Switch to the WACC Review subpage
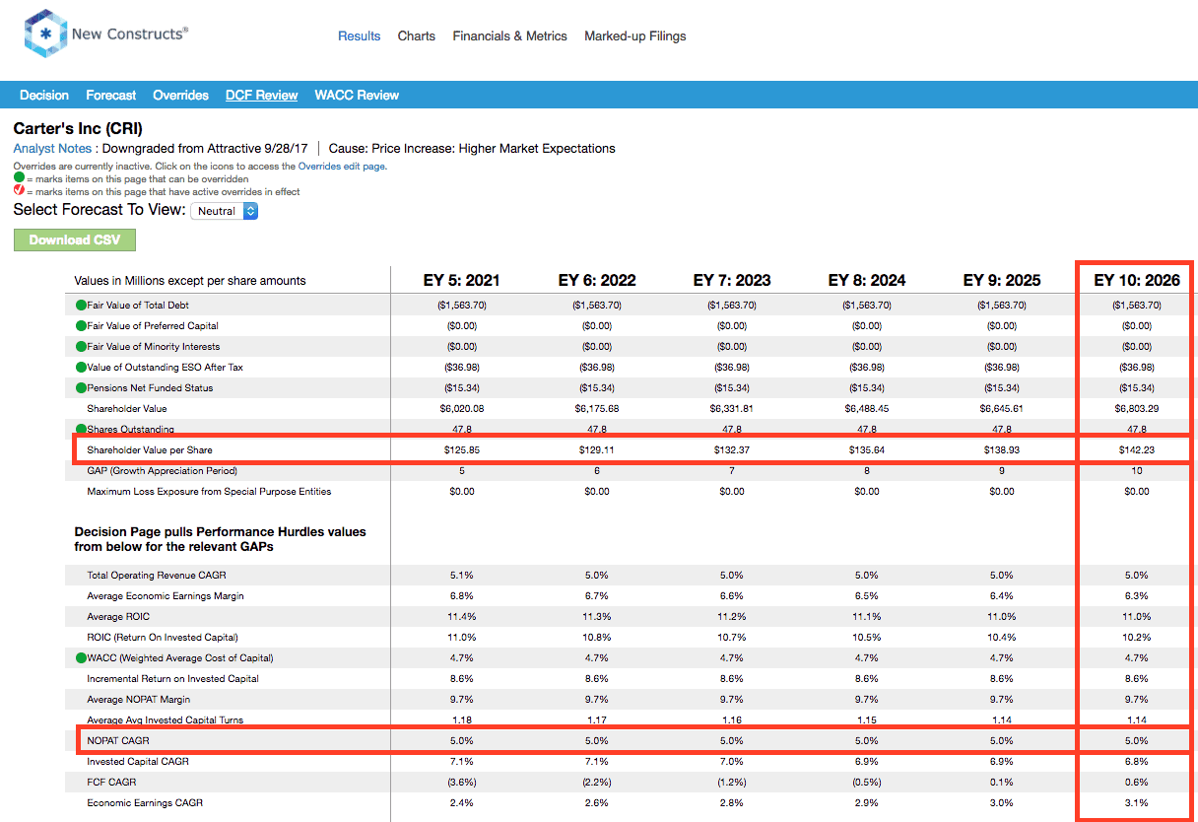 point(357,96)
